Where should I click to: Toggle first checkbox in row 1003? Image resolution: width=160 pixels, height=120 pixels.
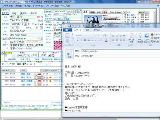[x=44, y=74]
